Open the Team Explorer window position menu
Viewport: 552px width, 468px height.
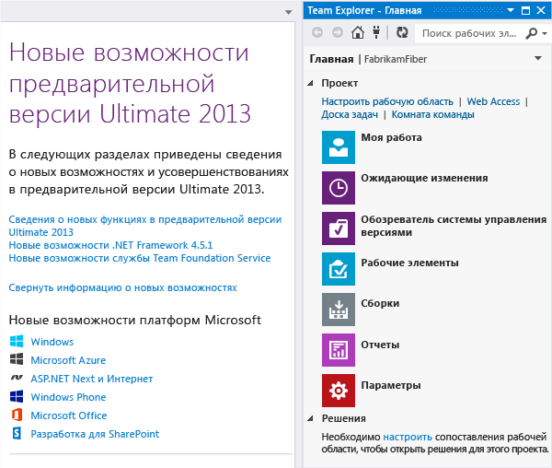(511, 10)
